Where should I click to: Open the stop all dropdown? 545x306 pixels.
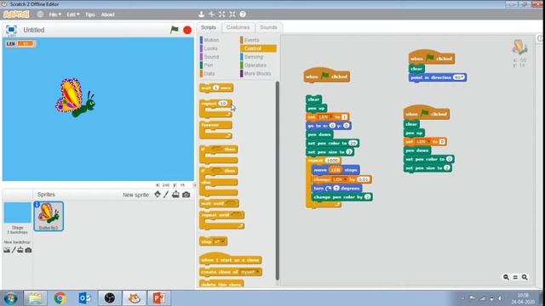(x=220, y=241)
